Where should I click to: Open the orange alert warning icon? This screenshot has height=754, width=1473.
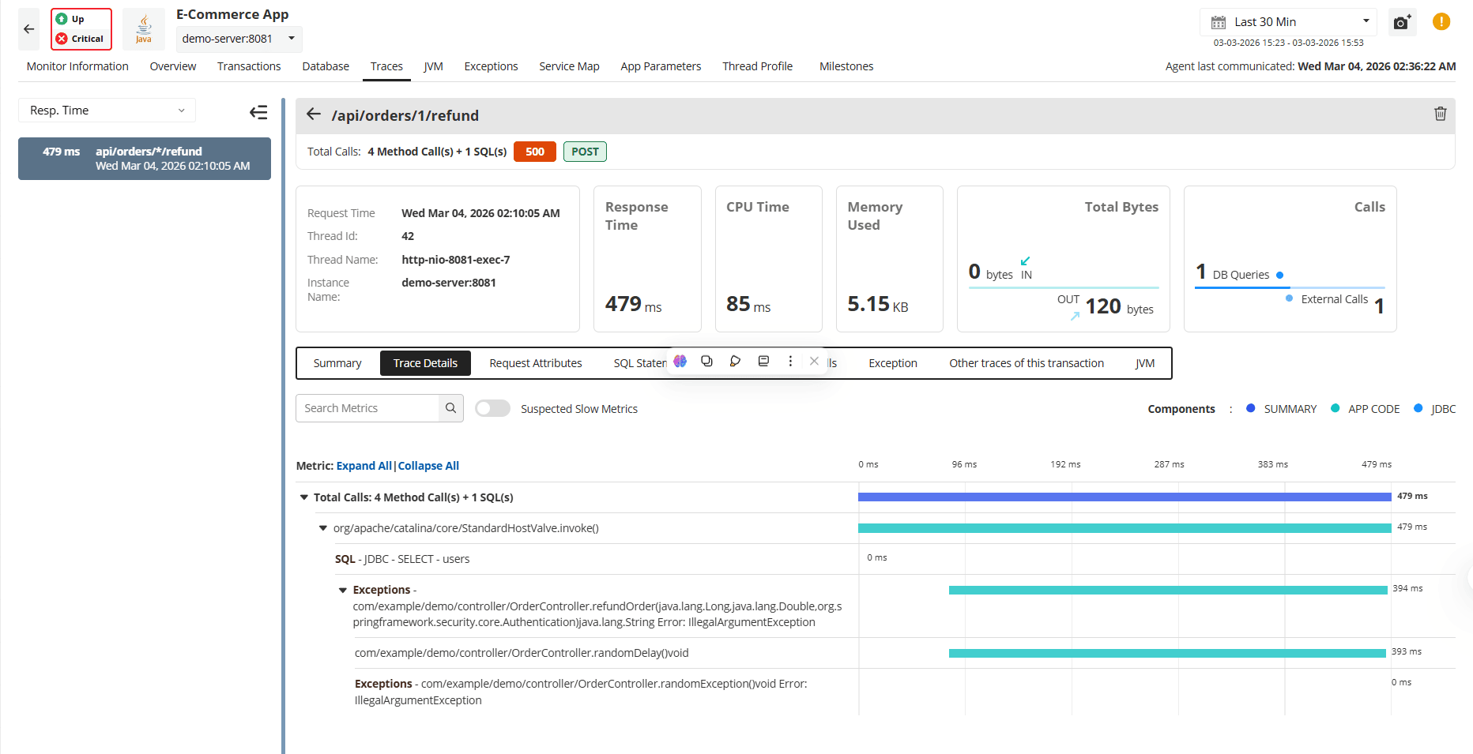coord(1441,22)
